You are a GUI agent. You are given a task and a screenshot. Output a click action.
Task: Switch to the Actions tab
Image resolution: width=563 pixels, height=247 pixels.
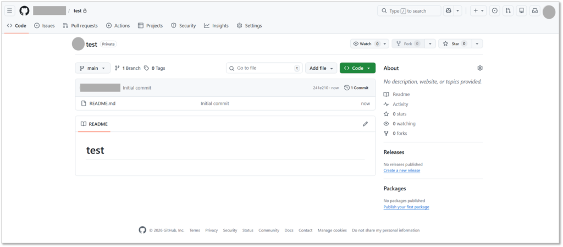(118, 26)
